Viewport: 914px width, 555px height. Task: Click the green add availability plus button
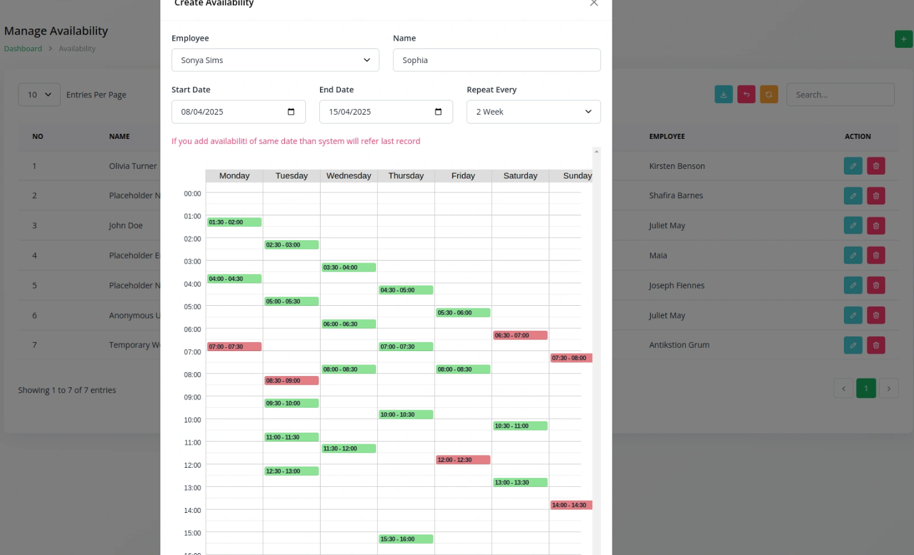[x=903, y=39]
